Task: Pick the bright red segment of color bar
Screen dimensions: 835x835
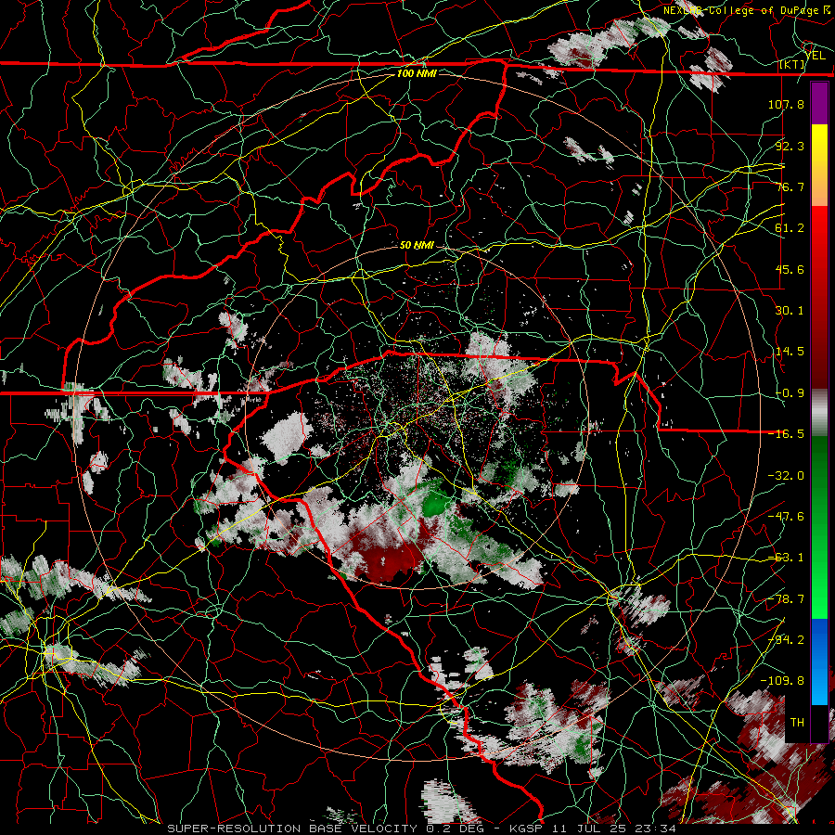Action: 819,237
